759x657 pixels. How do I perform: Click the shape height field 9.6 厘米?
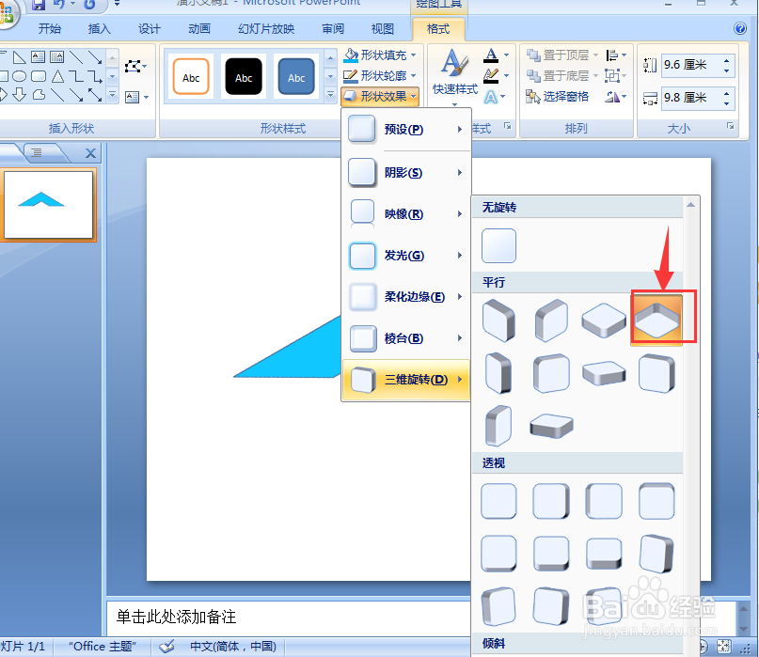click(x=692, y=65)
